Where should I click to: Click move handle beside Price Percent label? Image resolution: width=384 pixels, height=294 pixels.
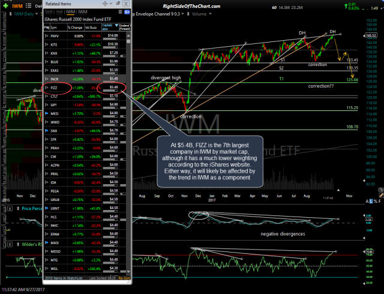click(x=18, y=208)
